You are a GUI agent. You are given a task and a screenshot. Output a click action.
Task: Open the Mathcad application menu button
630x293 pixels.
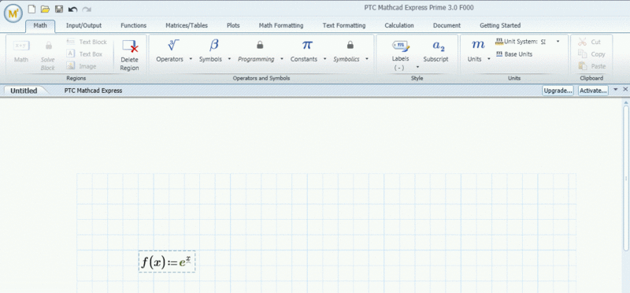(13, 13)
